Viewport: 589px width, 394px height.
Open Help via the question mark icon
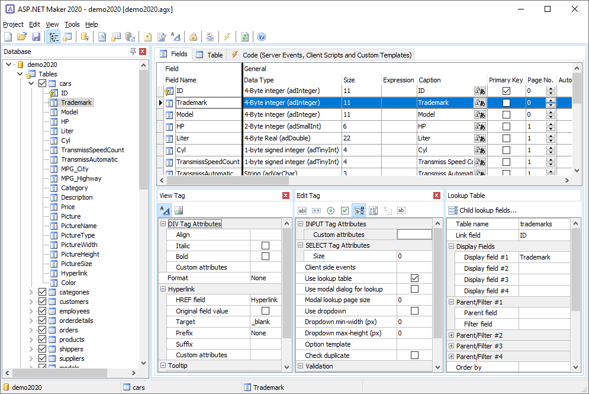tap(261, 36)
